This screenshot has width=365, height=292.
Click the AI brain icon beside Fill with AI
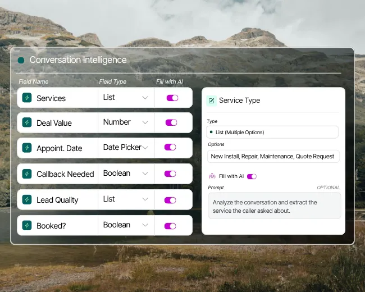click(212, 176)
